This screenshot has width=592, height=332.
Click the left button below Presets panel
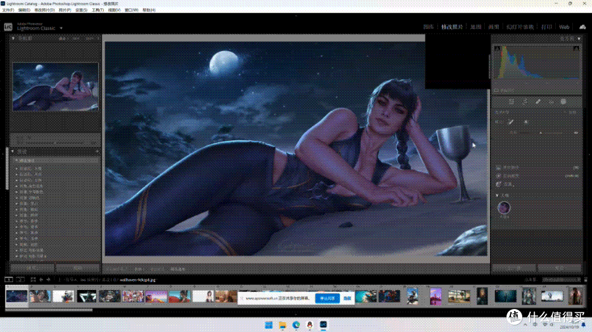pyautogui.click(x=32, y=268)
